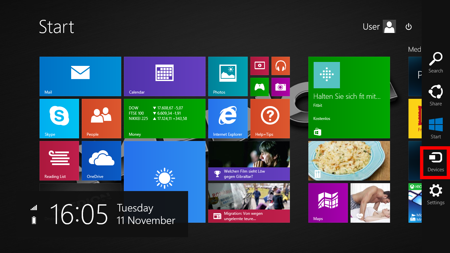Open the Fitbit store tile
Image resolution: width=450 pixels, height=253 pixels.
coord(349,98)
